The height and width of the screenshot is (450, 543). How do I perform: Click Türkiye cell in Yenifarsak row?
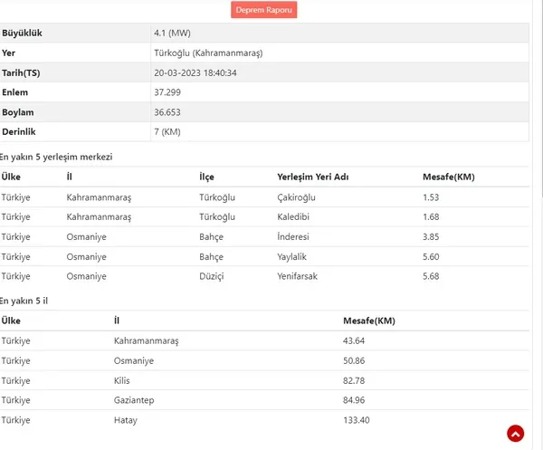click(x=15, y=276)
